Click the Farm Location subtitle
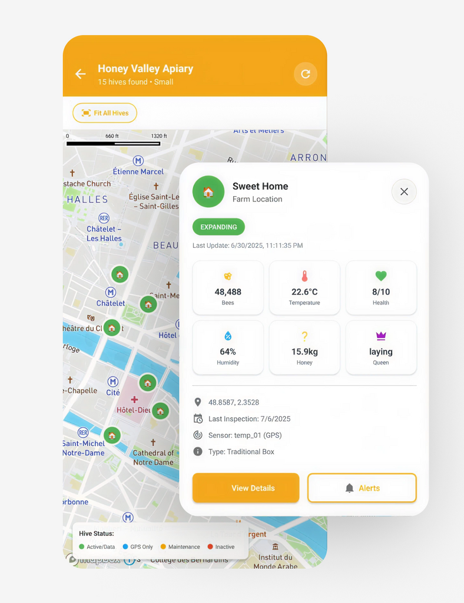Screen dimensions: 464x603 point(257,199)
